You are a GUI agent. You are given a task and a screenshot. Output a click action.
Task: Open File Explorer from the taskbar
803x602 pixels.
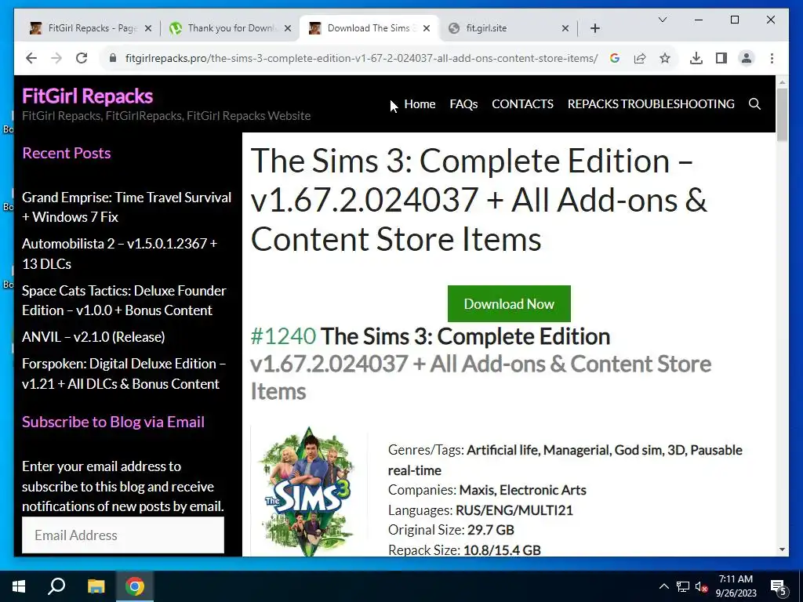coord(96,586)
